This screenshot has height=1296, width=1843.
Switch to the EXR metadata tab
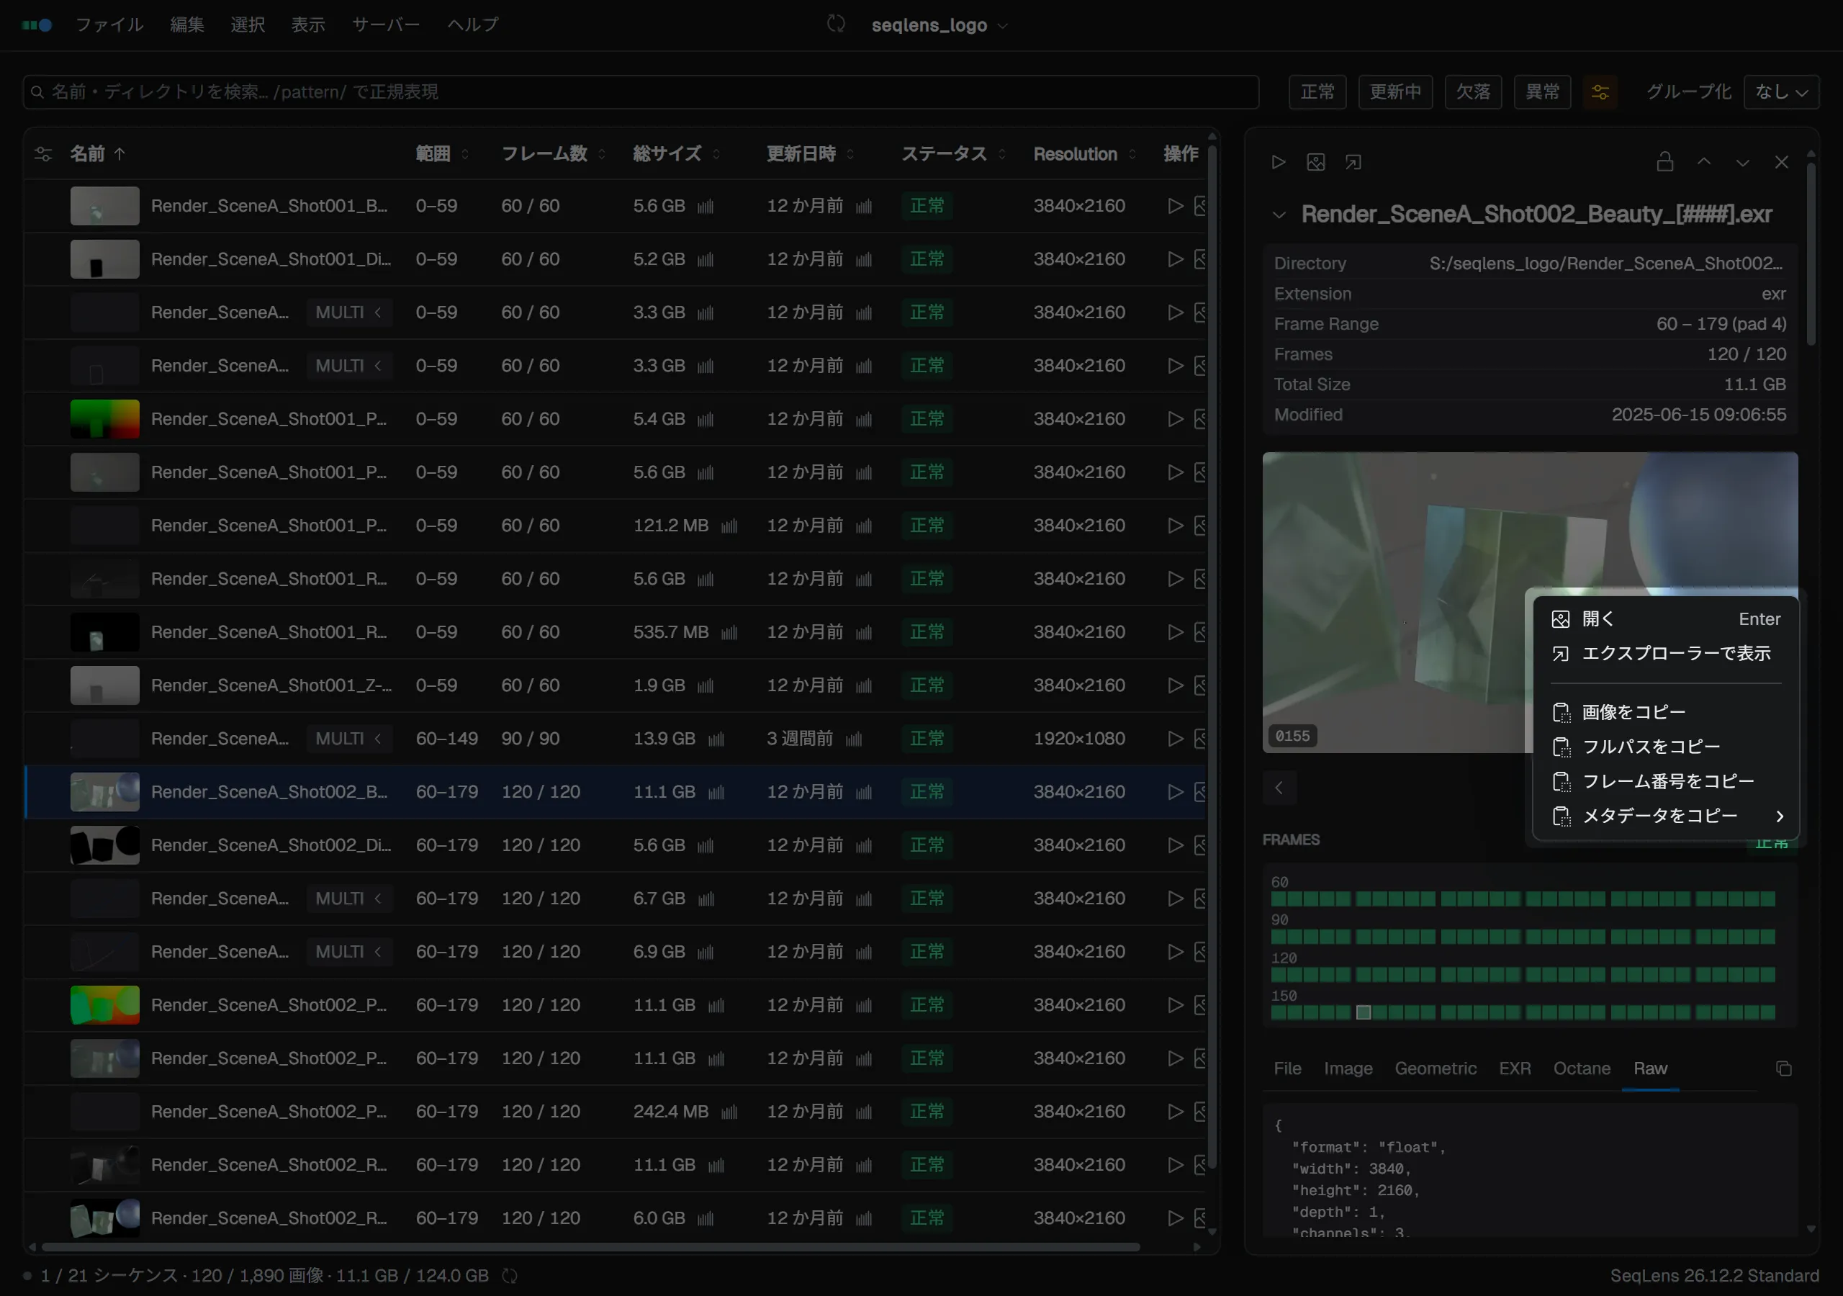1515,1068
